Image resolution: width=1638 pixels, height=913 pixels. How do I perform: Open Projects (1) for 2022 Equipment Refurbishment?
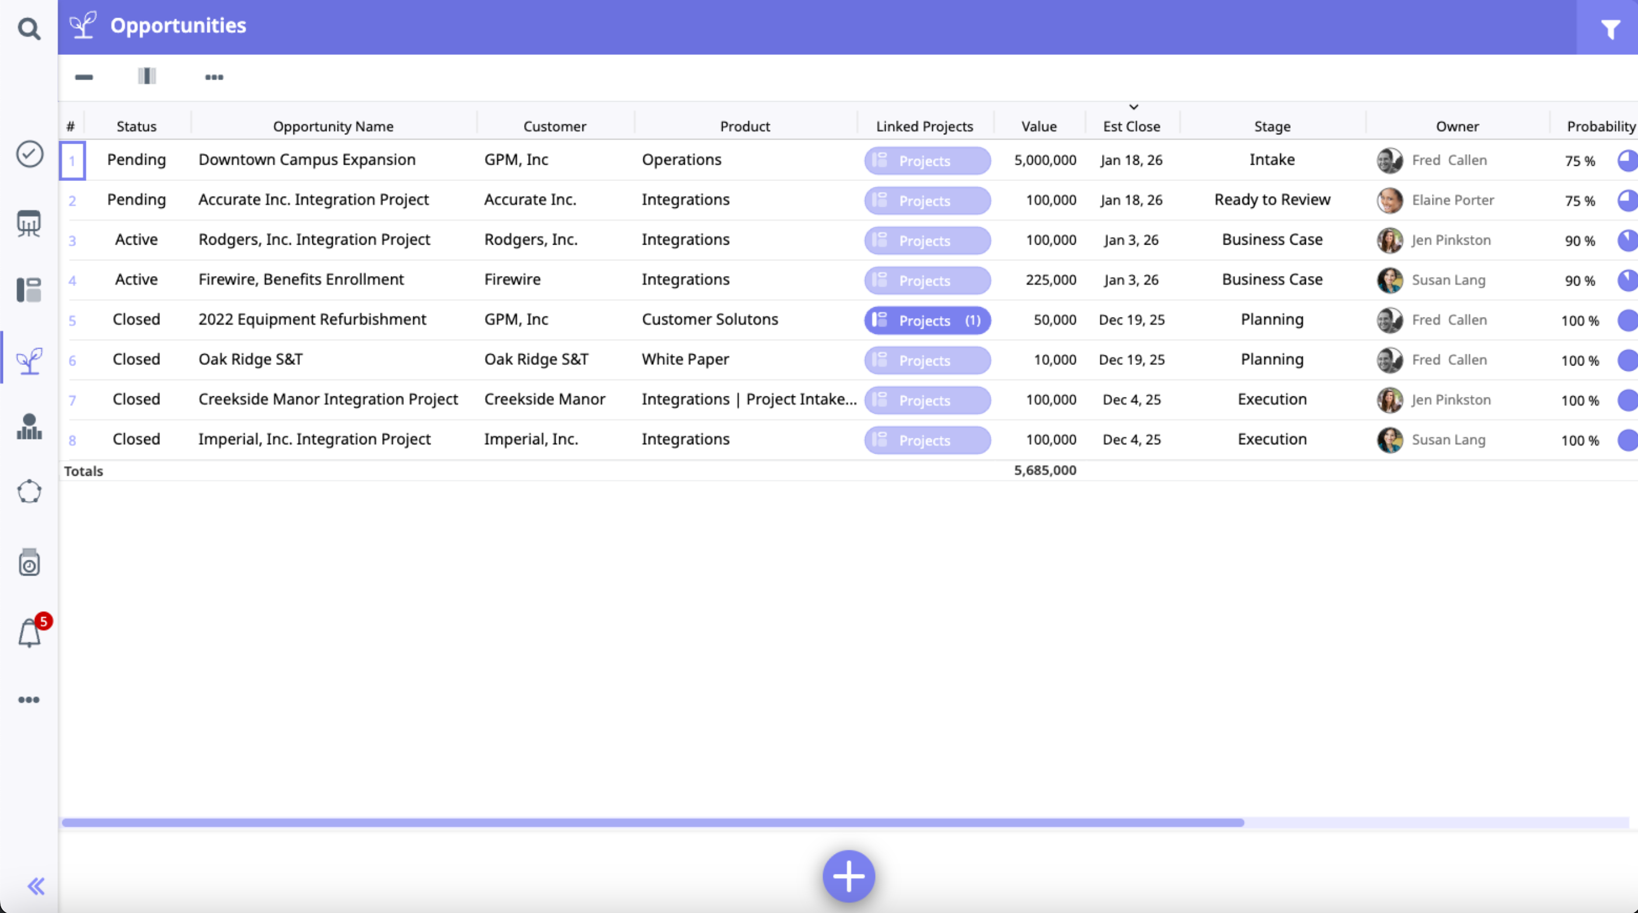[x=927, y=320]
